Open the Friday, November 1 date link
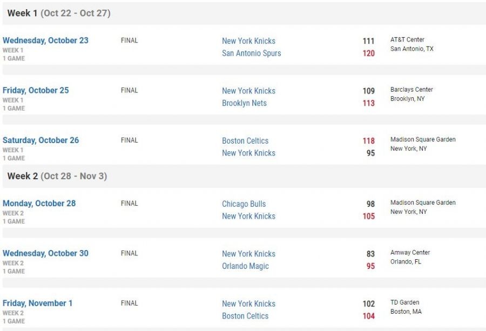Screen dimensions: 486x331 [x=37, y=303]
